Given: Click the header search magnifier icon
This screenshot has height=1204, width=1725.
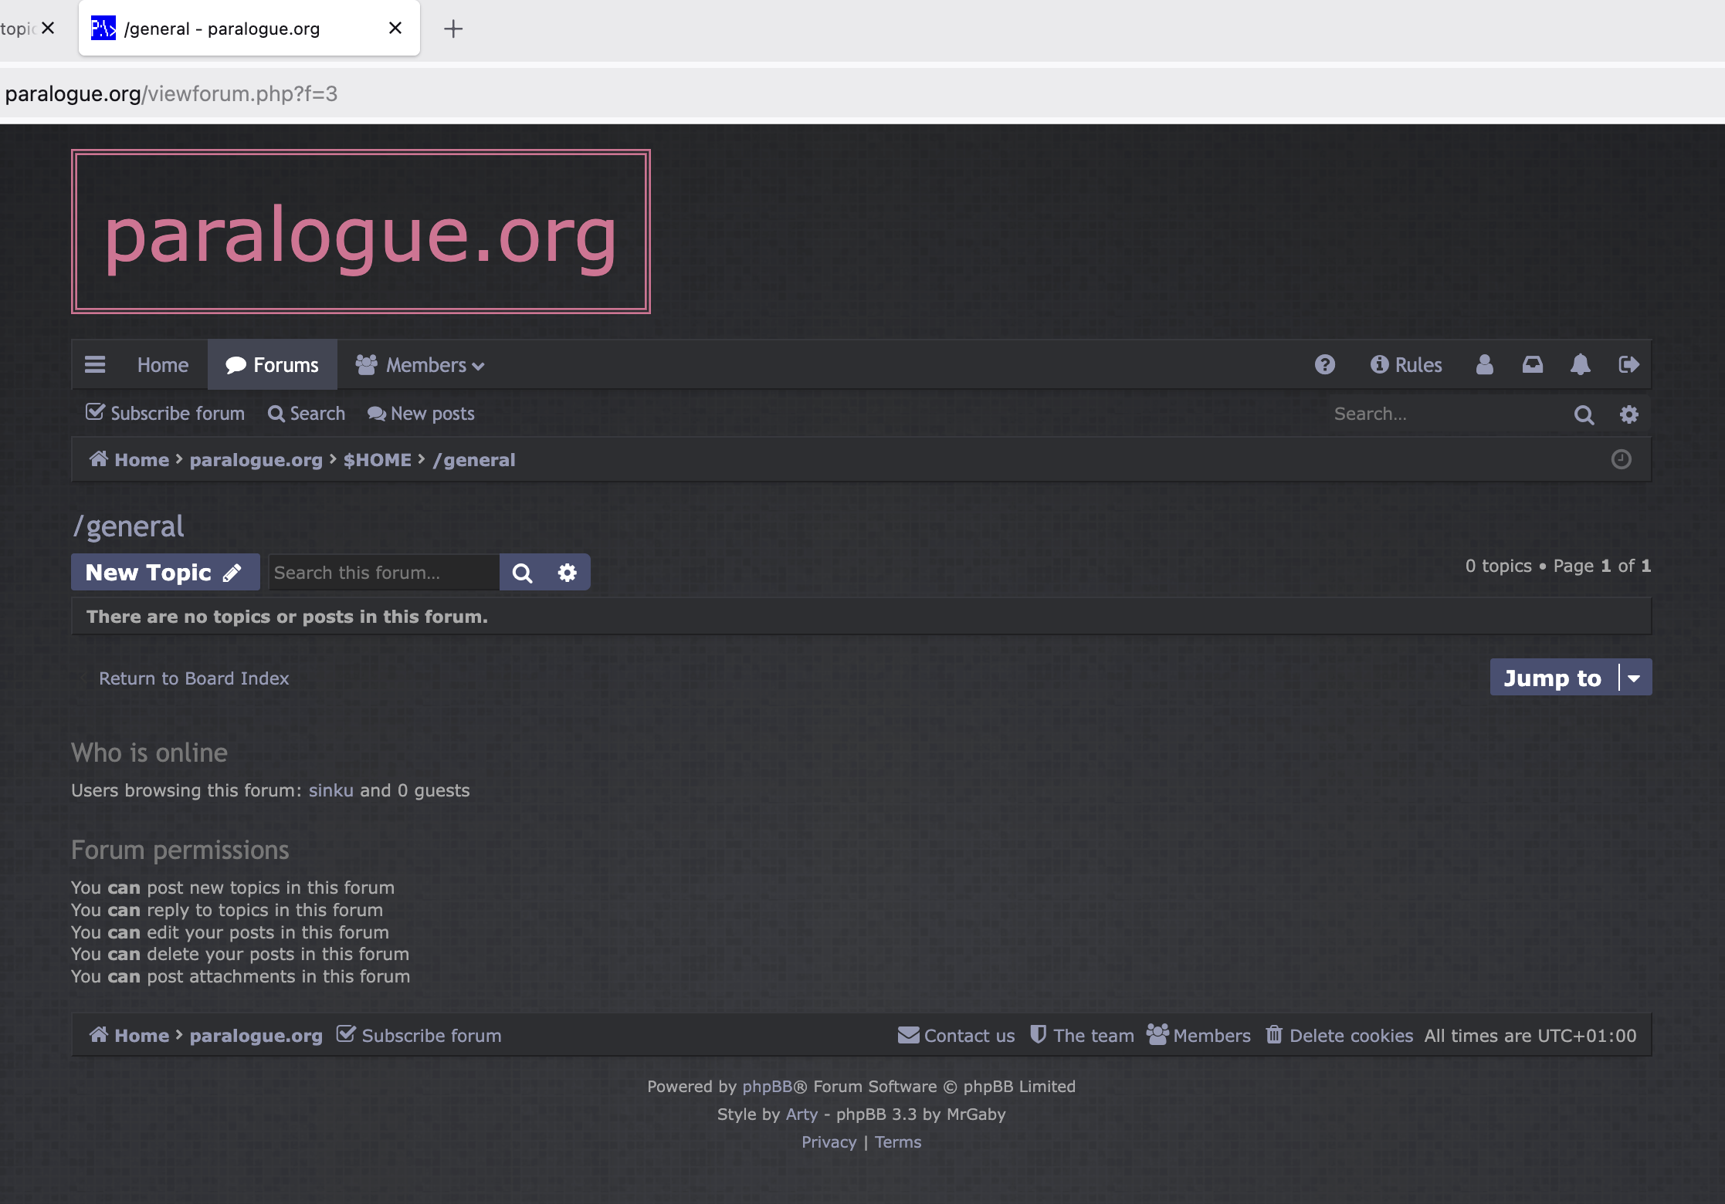Looking at the screenshot, I should tap(1584, 414).
